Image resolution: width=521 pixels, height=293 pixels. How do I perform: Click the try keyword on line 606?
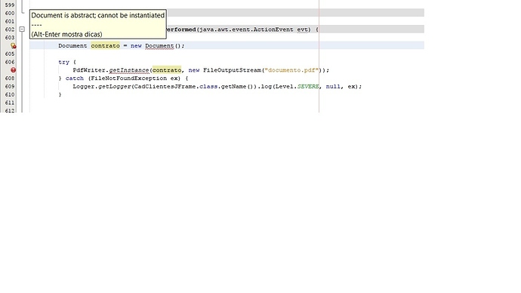click(x=63, y=62)
